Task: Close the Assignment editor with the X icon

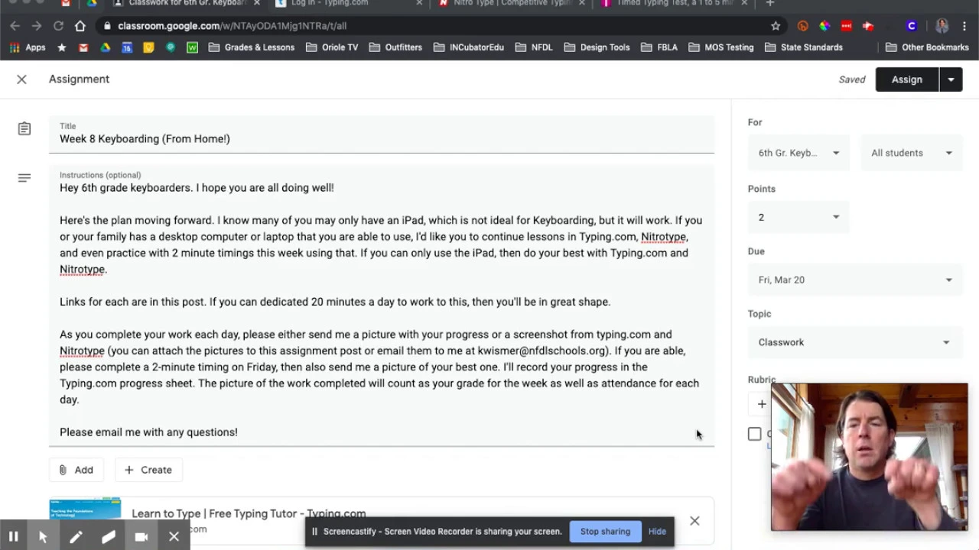Action: point(21,79)
